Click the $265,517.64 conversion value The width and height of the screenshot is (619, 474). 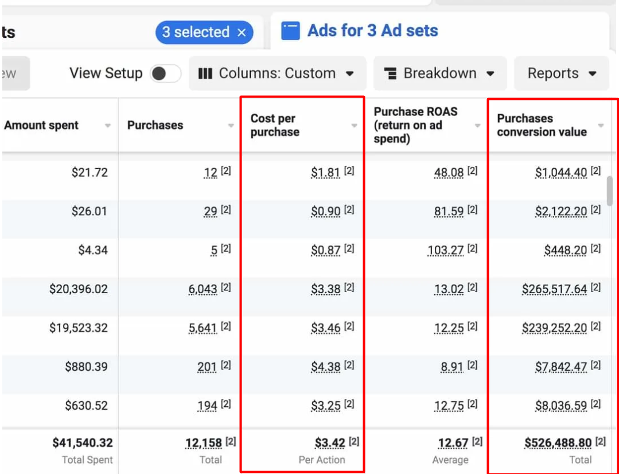554,289
